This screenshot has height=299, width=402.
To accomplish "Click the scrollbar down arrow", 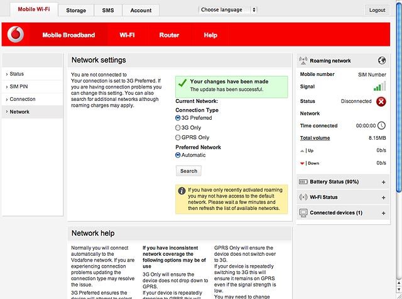I will pyautogui.click(x=399, y=289).
